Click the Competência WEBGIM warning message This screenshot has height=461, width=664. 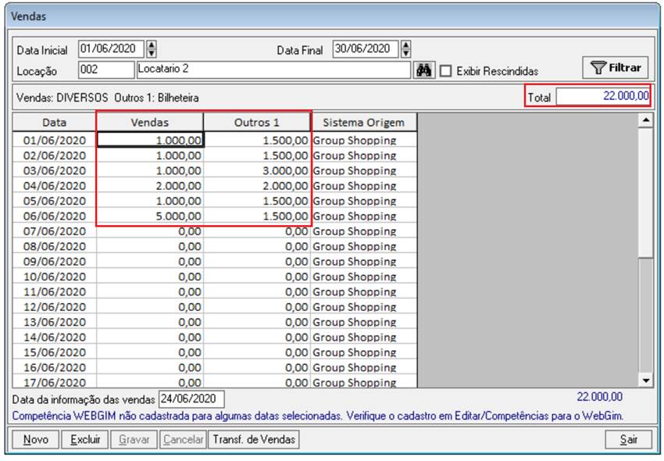pyautogui.click(x=318, y=416)
